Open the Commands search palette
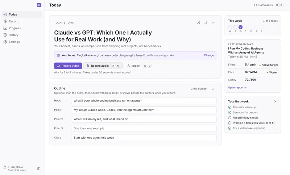Image resolution: width=290 pixels, height=175 pixels. 268,5
